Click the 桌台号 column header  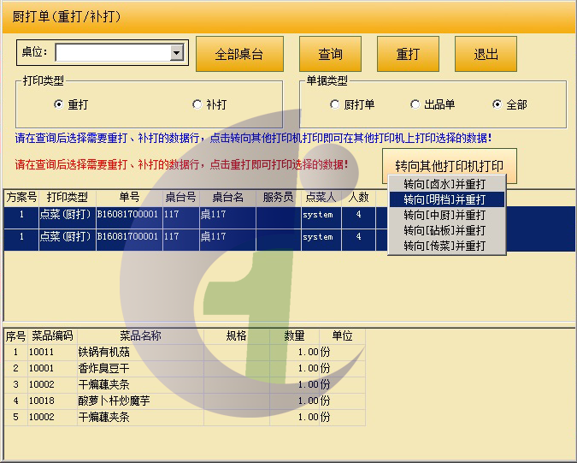[180, 198]
